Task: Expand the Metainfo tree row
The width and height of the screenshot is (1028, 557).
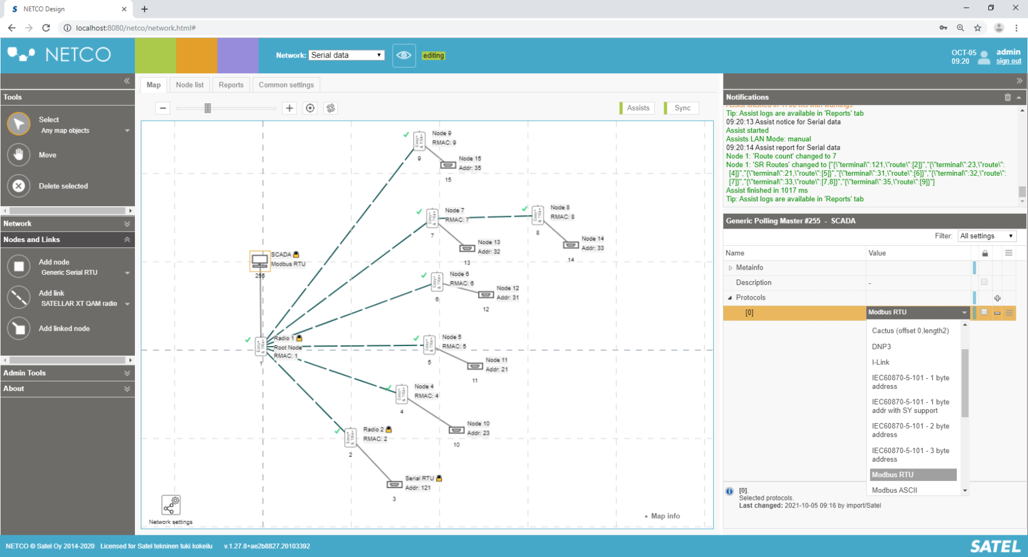Action: (730, 268)
